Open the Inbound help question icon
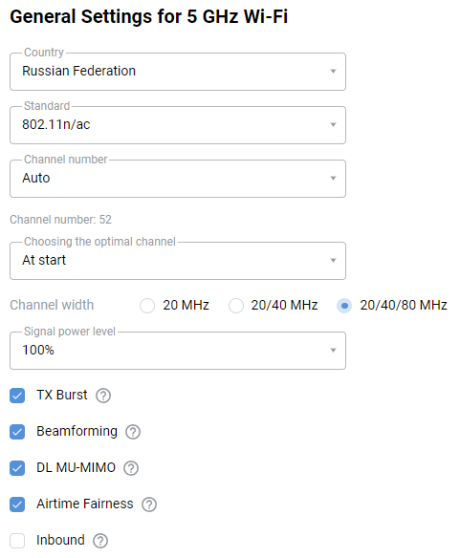The height and width of the screenshot is (558, 460). click(x=100, y=541)
